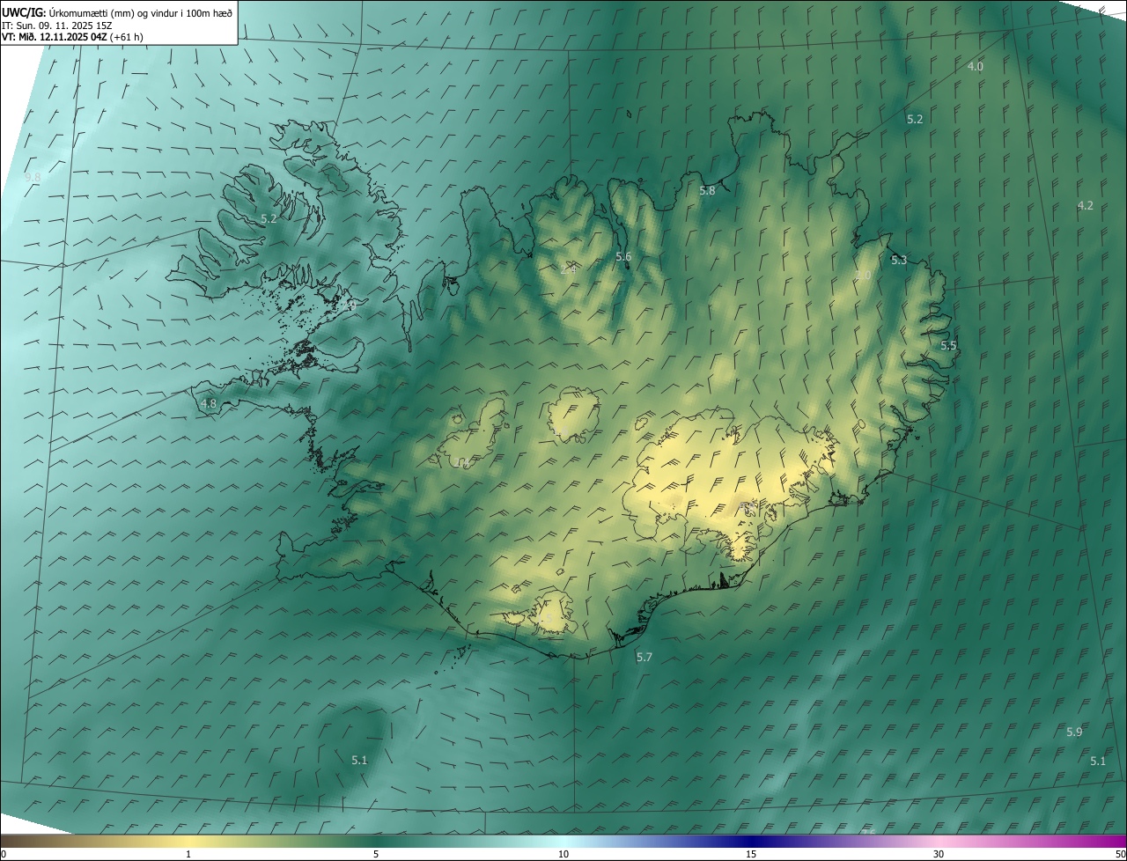This screenshot has width=1127, height=861.
Task: Click the 0 tick on the color scale
Action: click(x=4, y=854)
